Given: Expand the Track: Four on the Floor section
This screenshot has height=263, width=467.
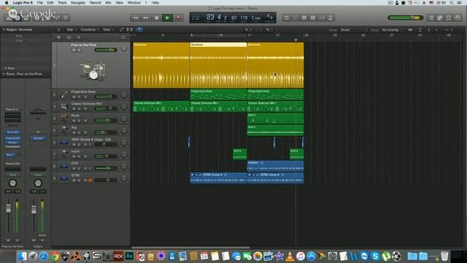Looking at the screenshot, I should coord(4,74).
